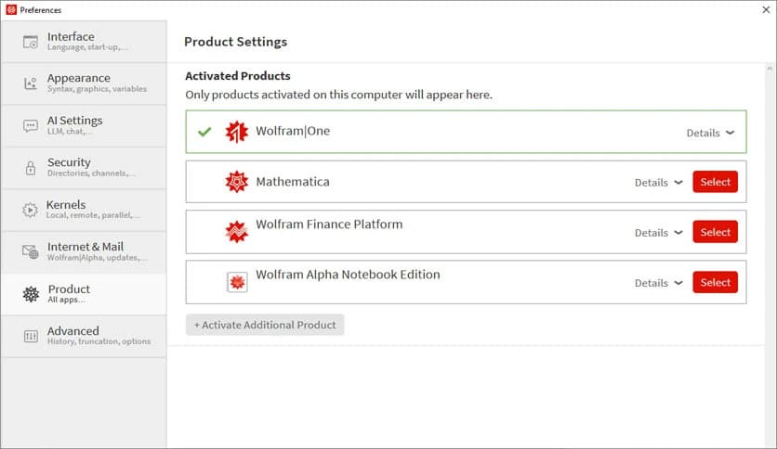Screen dimensions: 777x449
Task: Switch to the Internet & Mail tab
Action: tap(84, 251)
